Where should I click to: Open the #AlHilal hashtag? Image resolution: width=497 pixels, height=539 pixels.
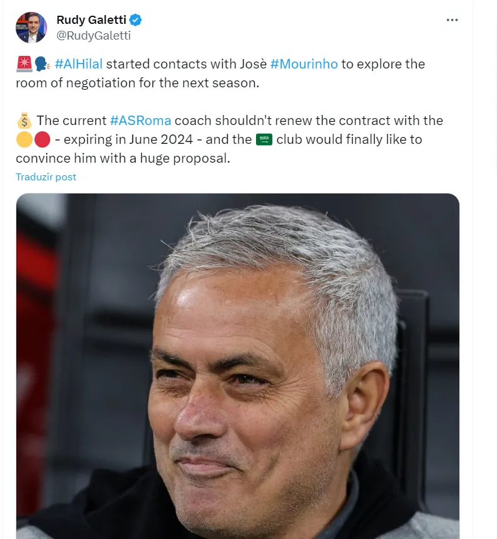[x=78, y=64]
